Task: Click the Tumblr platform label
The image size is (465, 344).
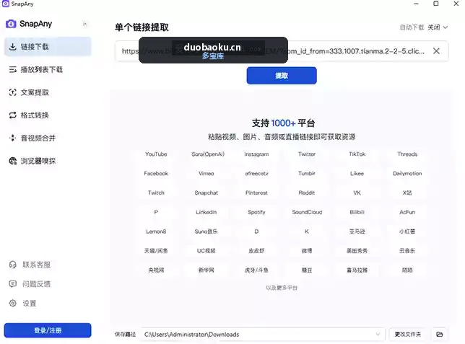Action: [307, 173]
